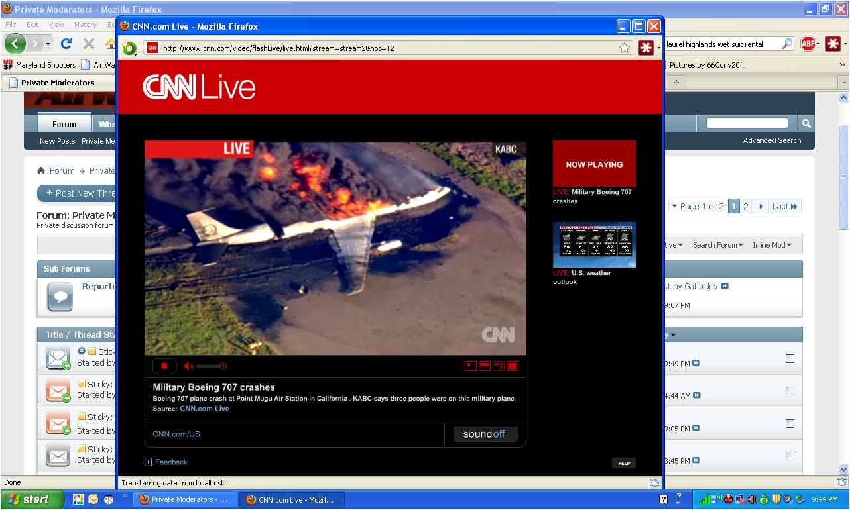Reload the Private Moderators page

(x=66, y=44)
